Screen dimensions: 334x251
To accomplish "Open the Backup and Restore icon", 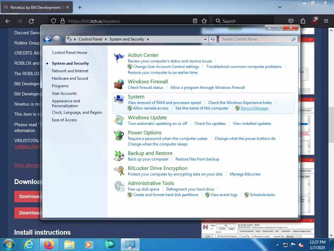I will [x=119, y=156].
